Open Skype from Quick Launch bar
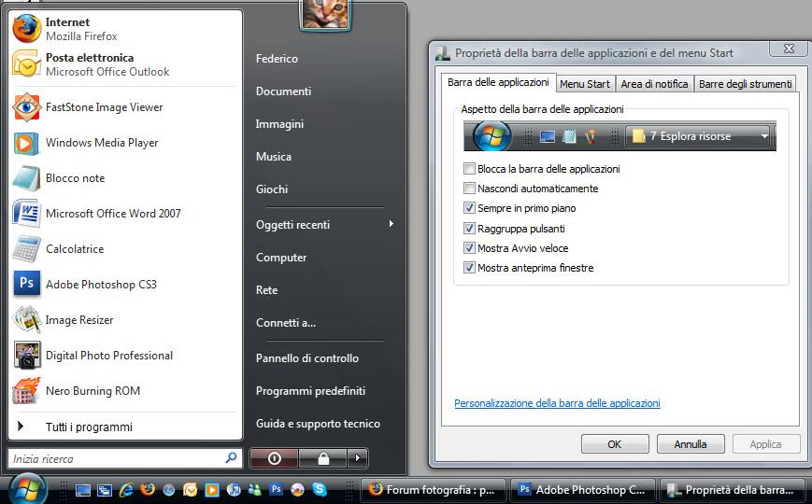The height and width of the screenshot is (504, 812). [320, 489]
